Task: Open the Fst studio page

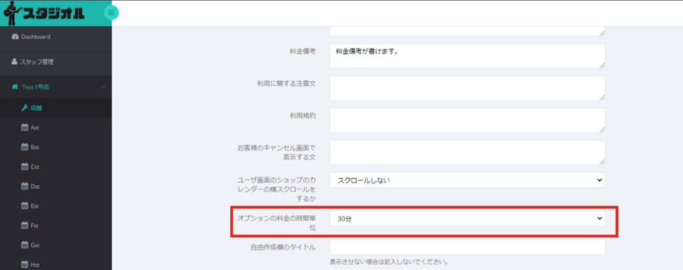Action: coord(35,226)
